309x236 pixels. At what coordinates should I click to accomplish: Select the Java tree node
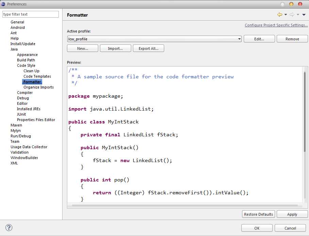click(x=14, y=49)
